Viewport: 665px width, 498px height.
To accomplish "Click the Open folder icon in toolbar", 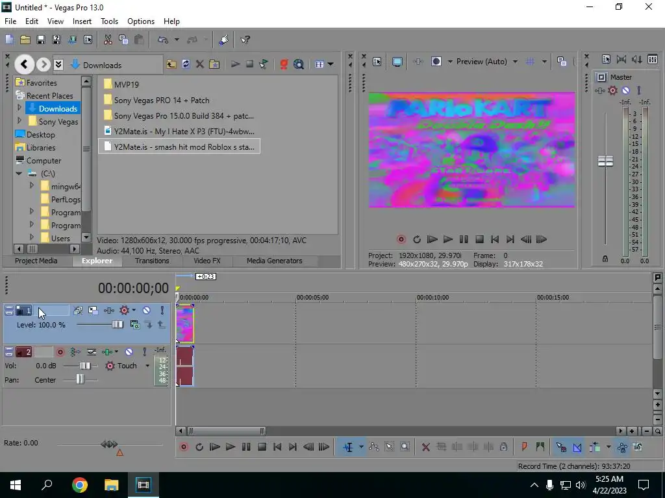I will pyautogui.click(x=25, y=40).
